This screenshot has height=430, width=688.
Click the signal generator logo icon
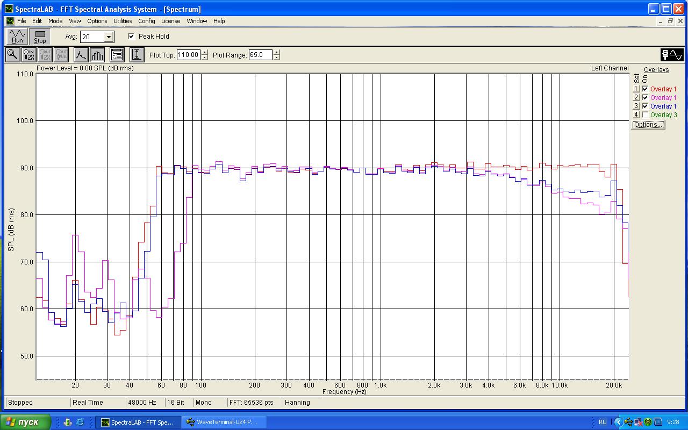(672, 55)
